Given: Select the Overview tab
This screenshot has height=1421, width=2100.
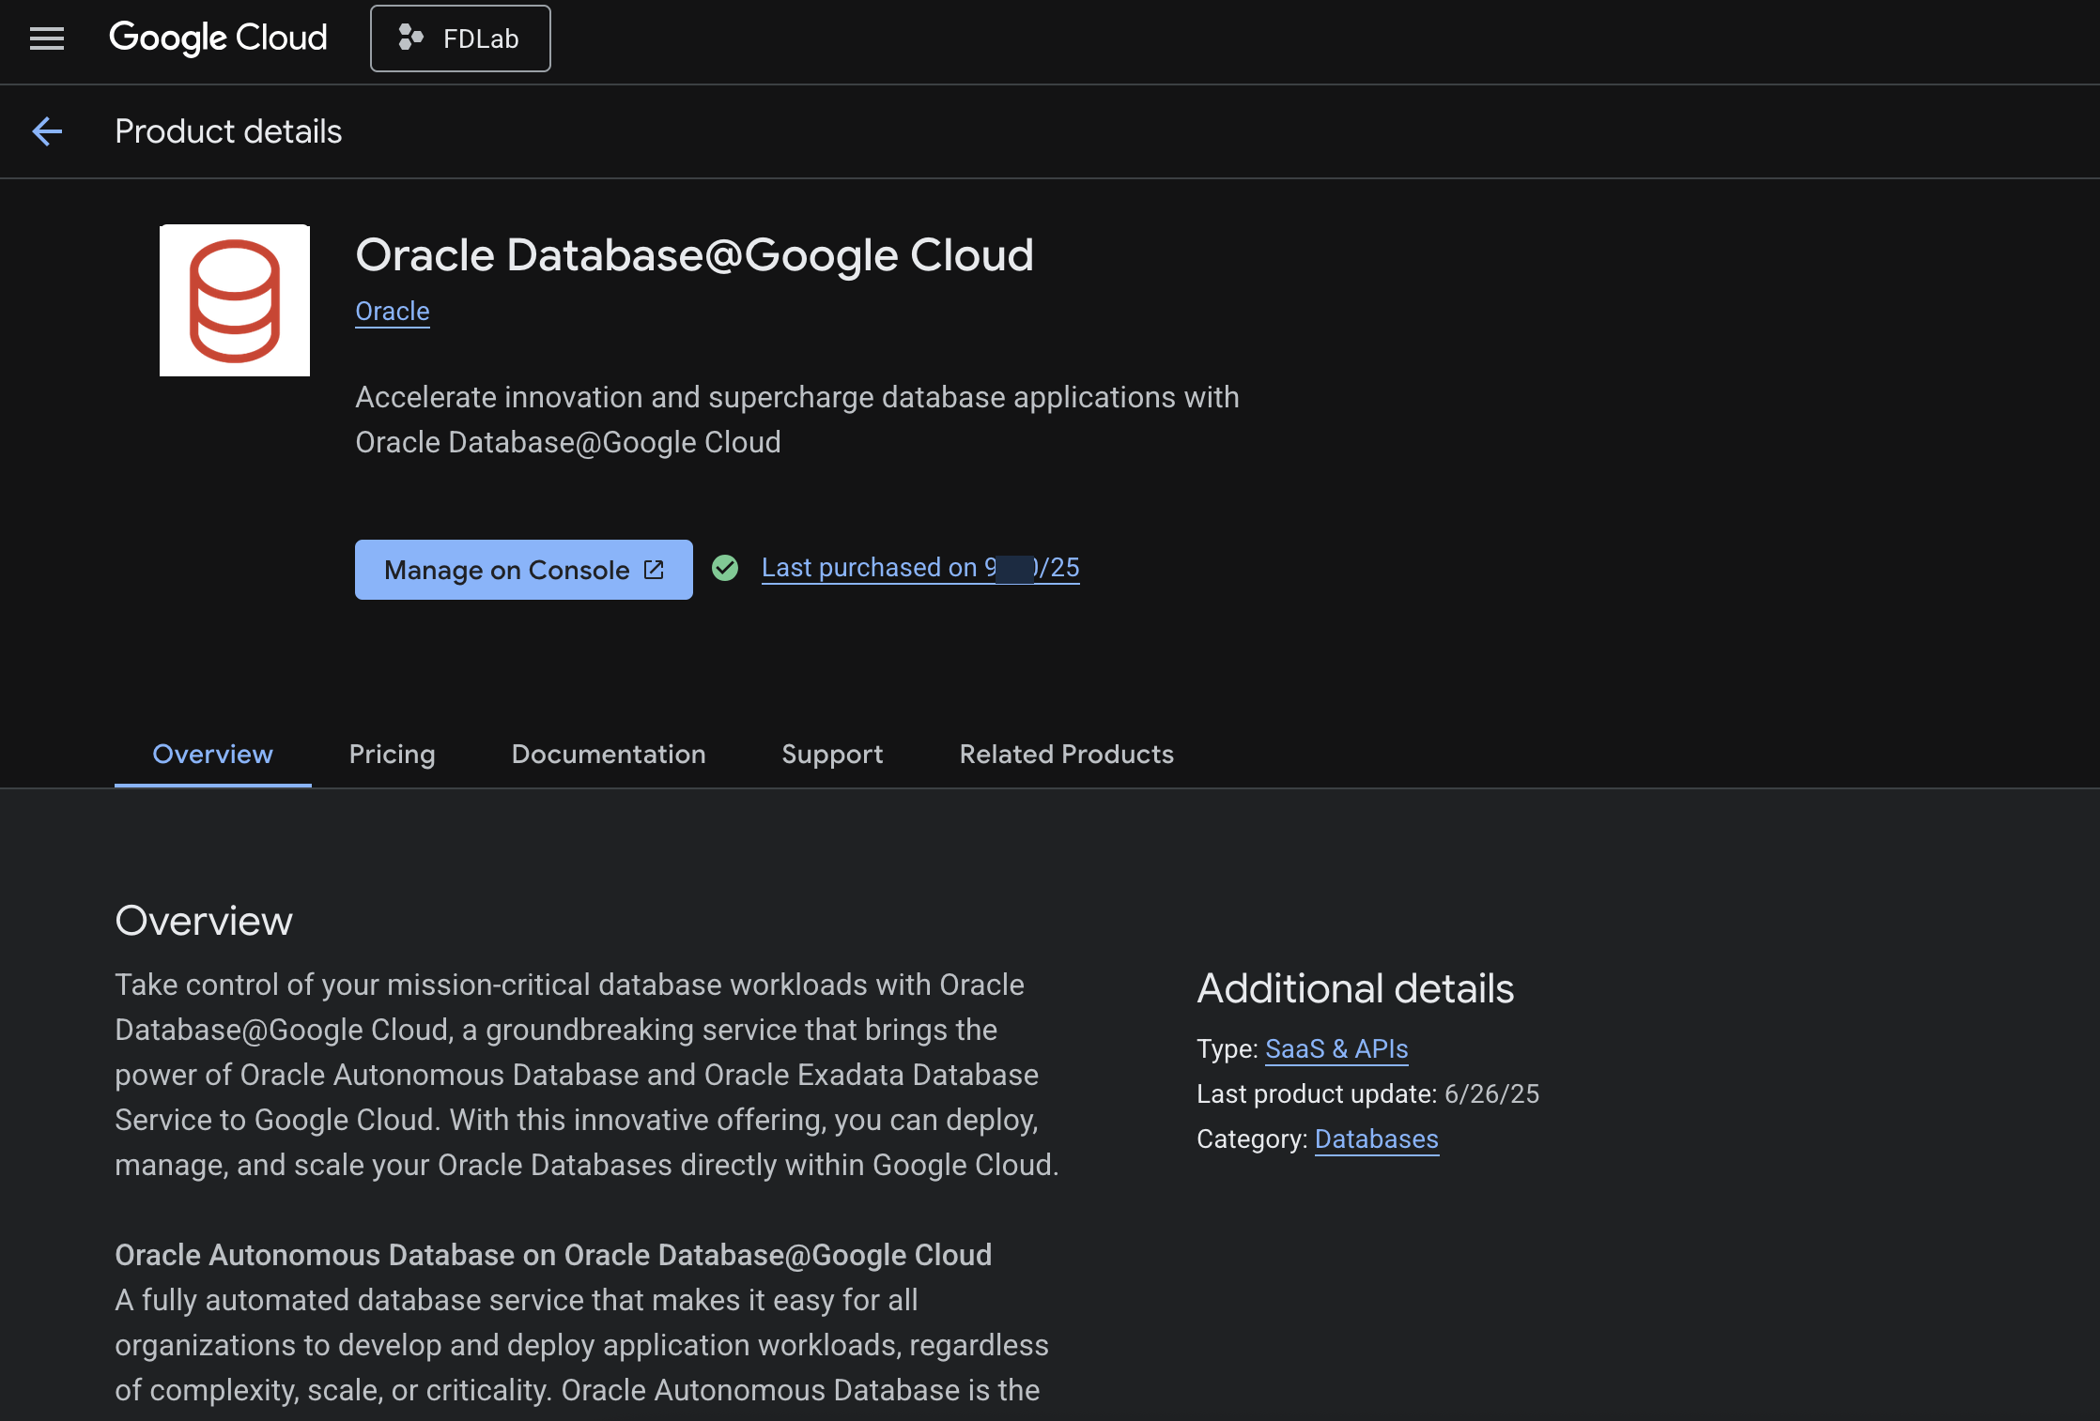Looking at the screenshot, I should click(x=213, y=755).
